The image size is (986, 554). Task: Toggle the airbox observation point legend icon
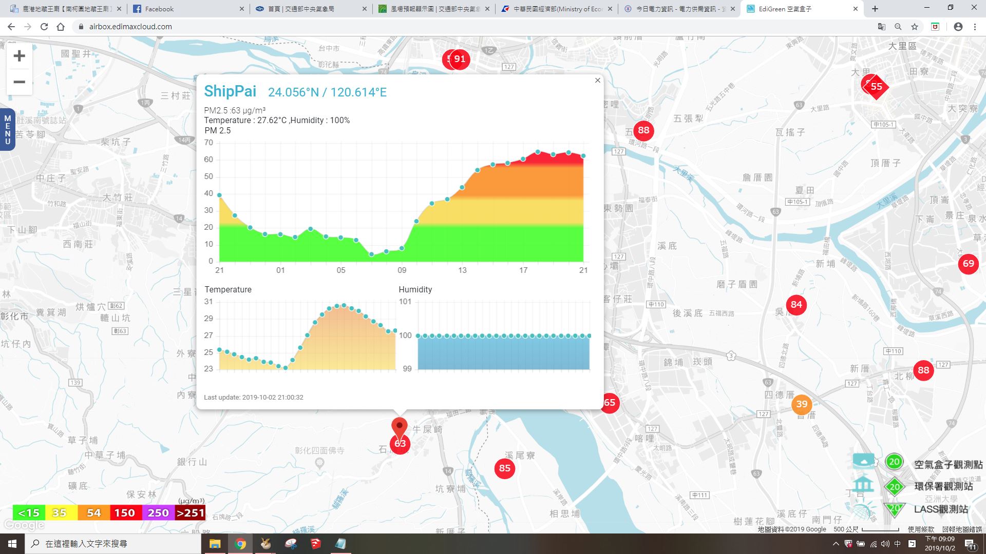coord(894,462)
